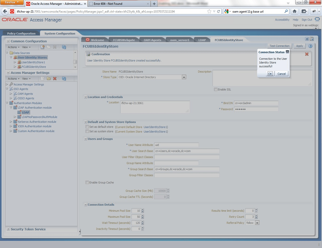Screen dimensions: 322x248
Task: Switch to the Policy Configuration tab
Action: click(x=21, y=34)
